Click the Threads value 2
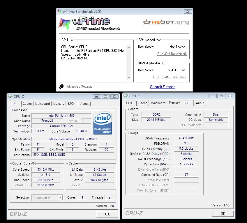Viewport: 247px width, 223px height. tap(109, 197)
